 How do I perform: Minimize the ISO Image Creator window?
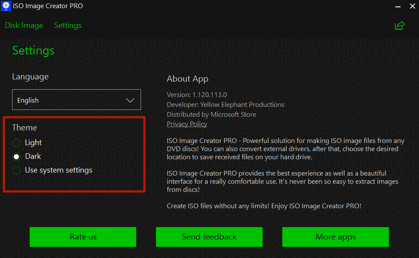point(398,6)
